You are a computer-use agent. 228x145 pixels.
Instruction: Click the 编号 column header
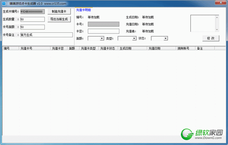click(11, 48)
